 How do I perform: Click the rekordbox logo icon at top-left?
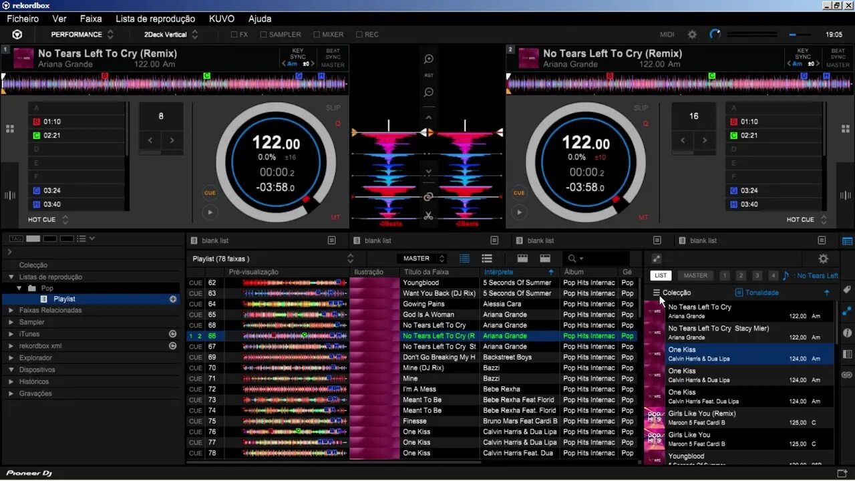[17, 34]
